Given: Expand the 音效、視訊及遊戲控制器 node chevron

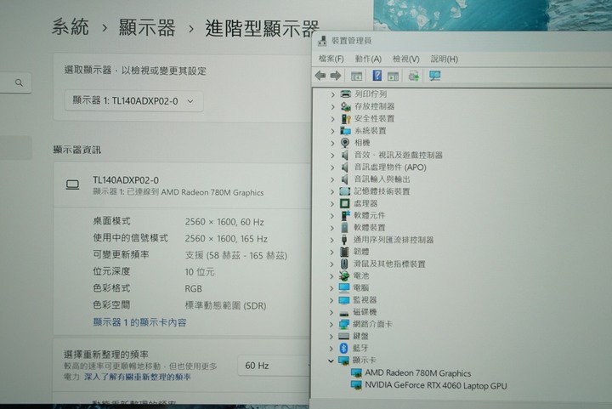Looking at the screenshot, I should pyautogui.click(x=332, y=156).
